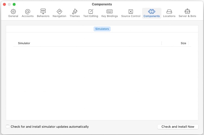Zoom the window with green button

click(14, 4)
